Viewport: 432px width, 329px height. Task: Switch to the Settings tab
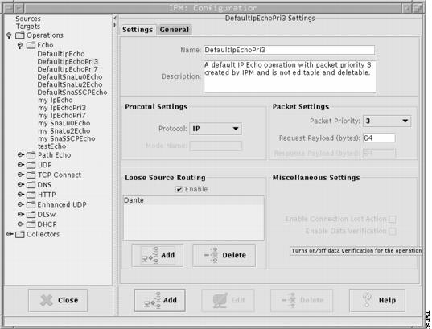138,30
